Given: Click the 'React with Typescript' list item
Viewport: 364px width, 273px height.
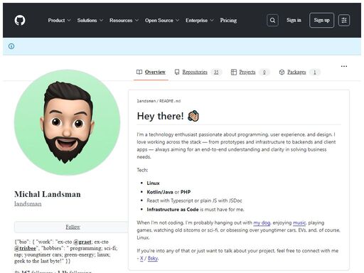Looking at the screenshot, I should coord(194,200).
